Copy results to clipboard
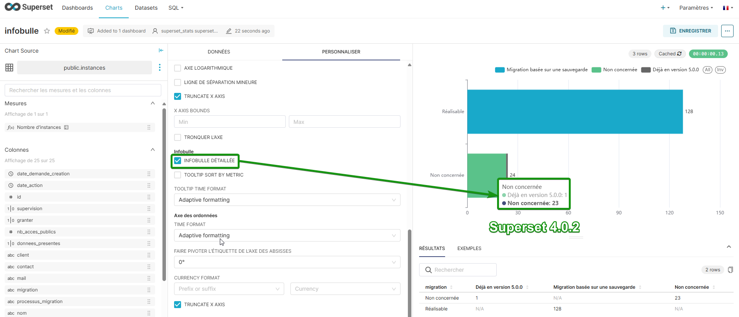This screenshot has height=317, width=739. [730, 270]
